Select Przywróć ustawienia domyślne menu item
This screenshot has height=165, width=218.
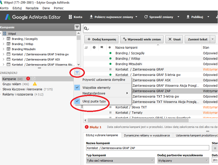coord(104,80)
